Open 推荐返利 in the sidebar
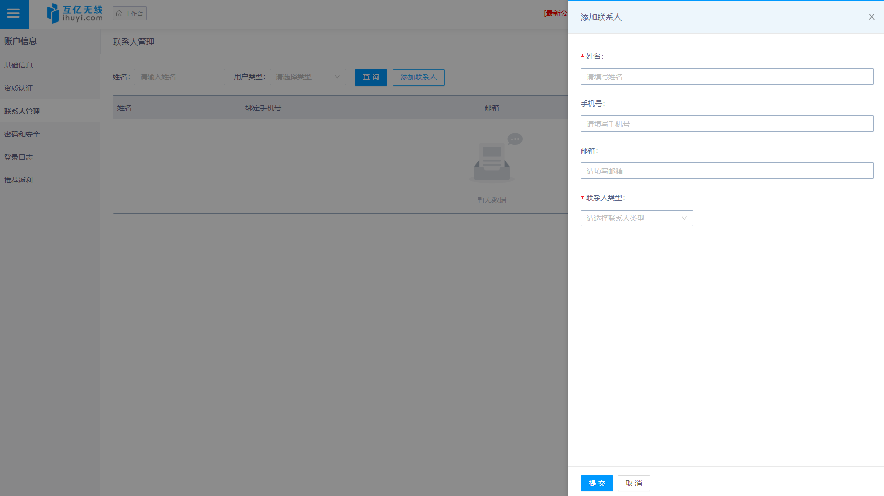Image resolution: width=884 pixels, height=496 pixels. pos(18,180)
